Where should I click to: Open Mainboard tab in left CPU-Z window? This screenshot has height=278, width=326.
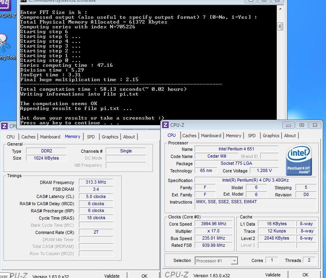pos(50,137)
